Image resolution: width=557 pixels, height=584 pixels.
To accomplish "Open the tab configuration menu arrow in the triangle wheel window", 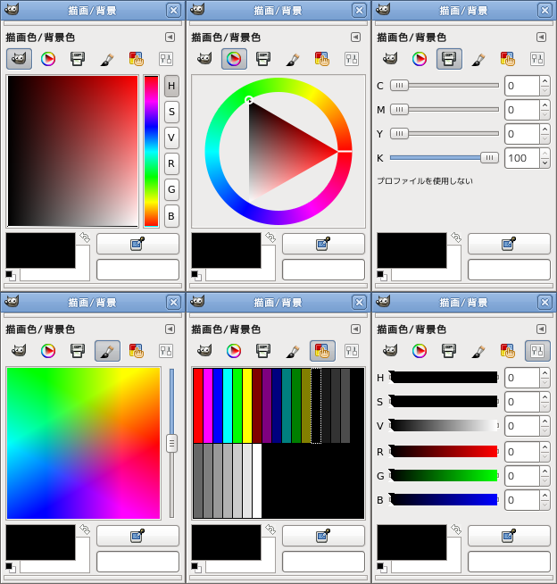I will (x=355, y=38).
